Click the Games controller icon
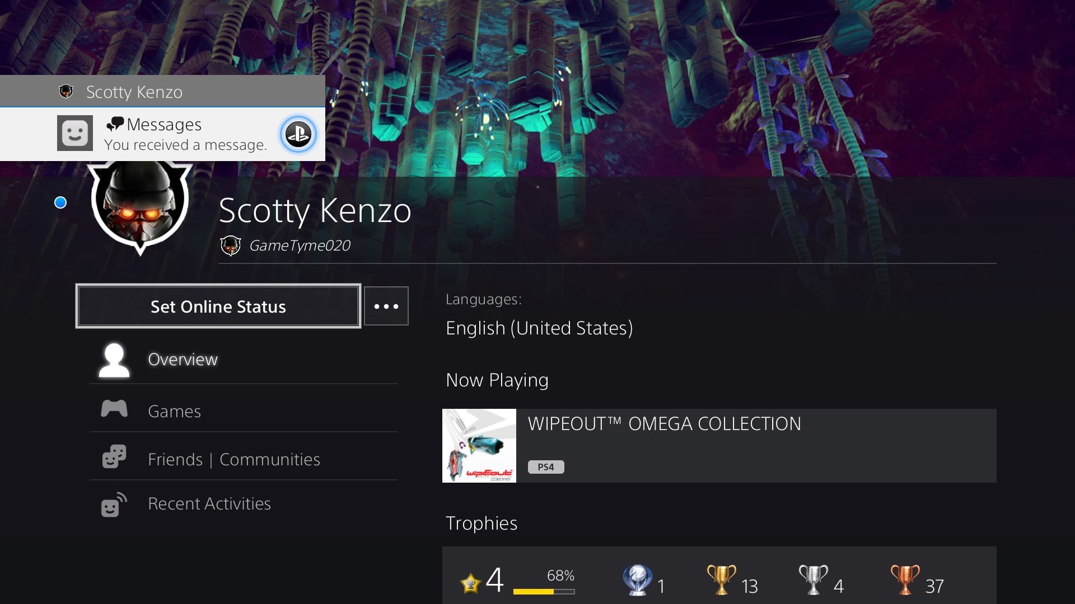This screenshot has height=604, width=1075. tap(114, 409)
